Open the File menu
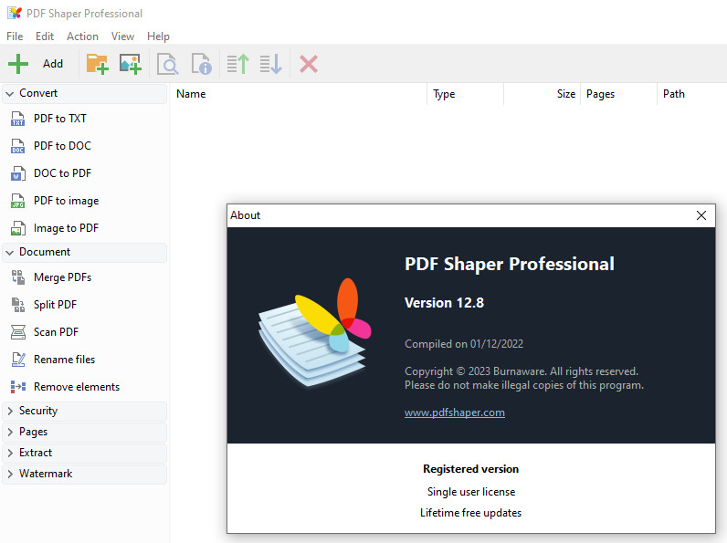The image size is (727, 543). [x=15, y=37]
